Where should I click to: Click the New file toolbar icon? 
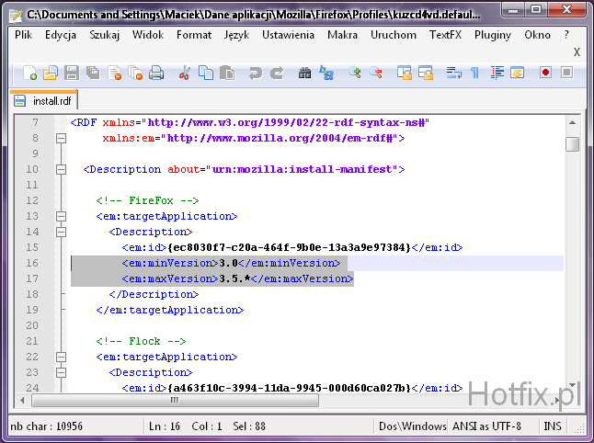click(30, 73)
